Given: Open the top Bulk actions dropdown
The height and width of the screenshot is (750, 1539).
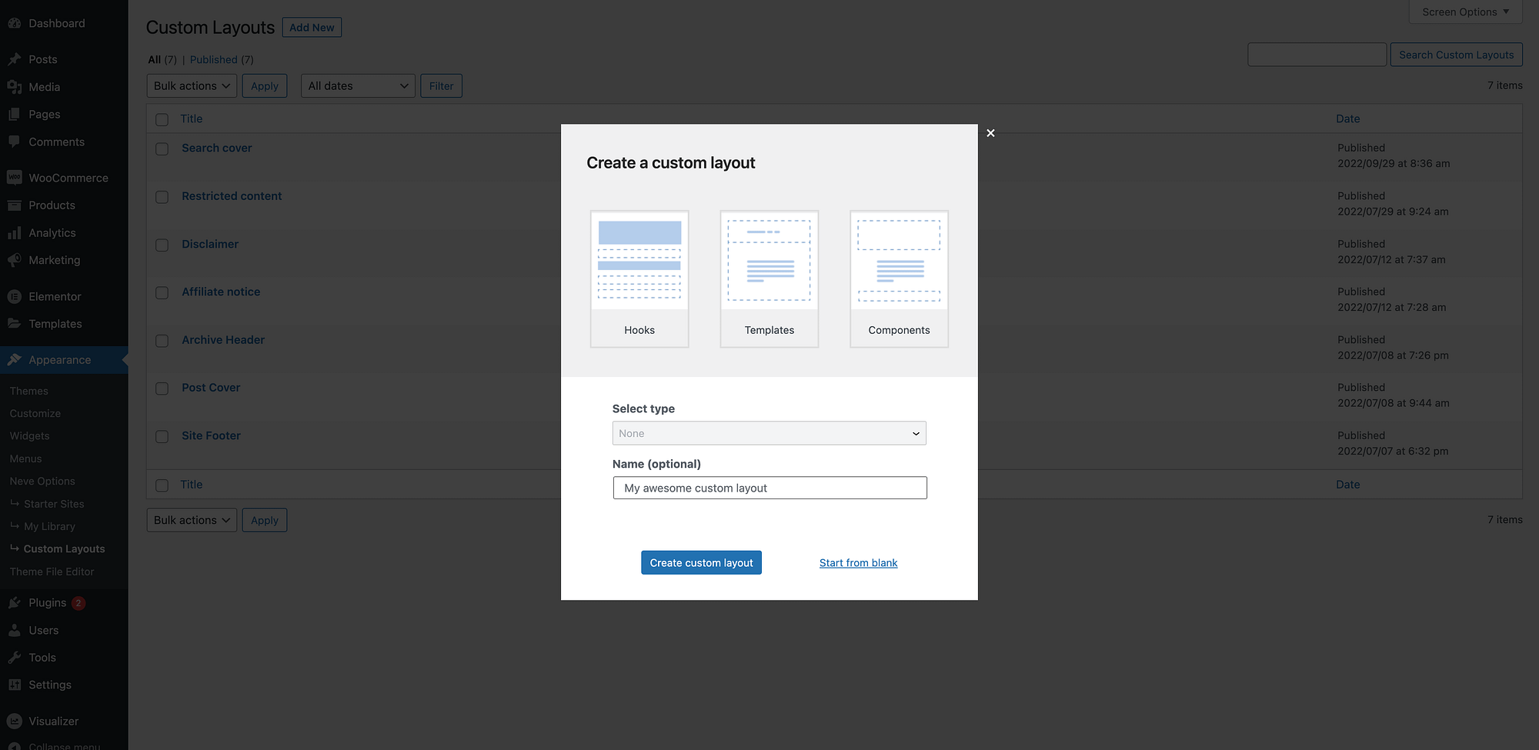Looking at the screenshot, I should pyautogui.click(x=192, y=85).
